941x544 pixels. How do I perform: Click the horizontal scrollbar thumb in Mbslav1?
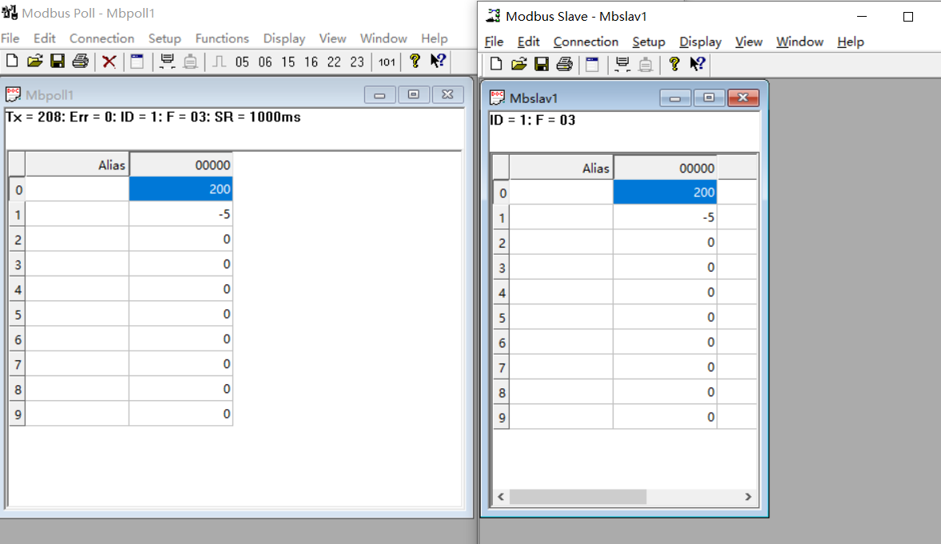click(x=578, y=496)
